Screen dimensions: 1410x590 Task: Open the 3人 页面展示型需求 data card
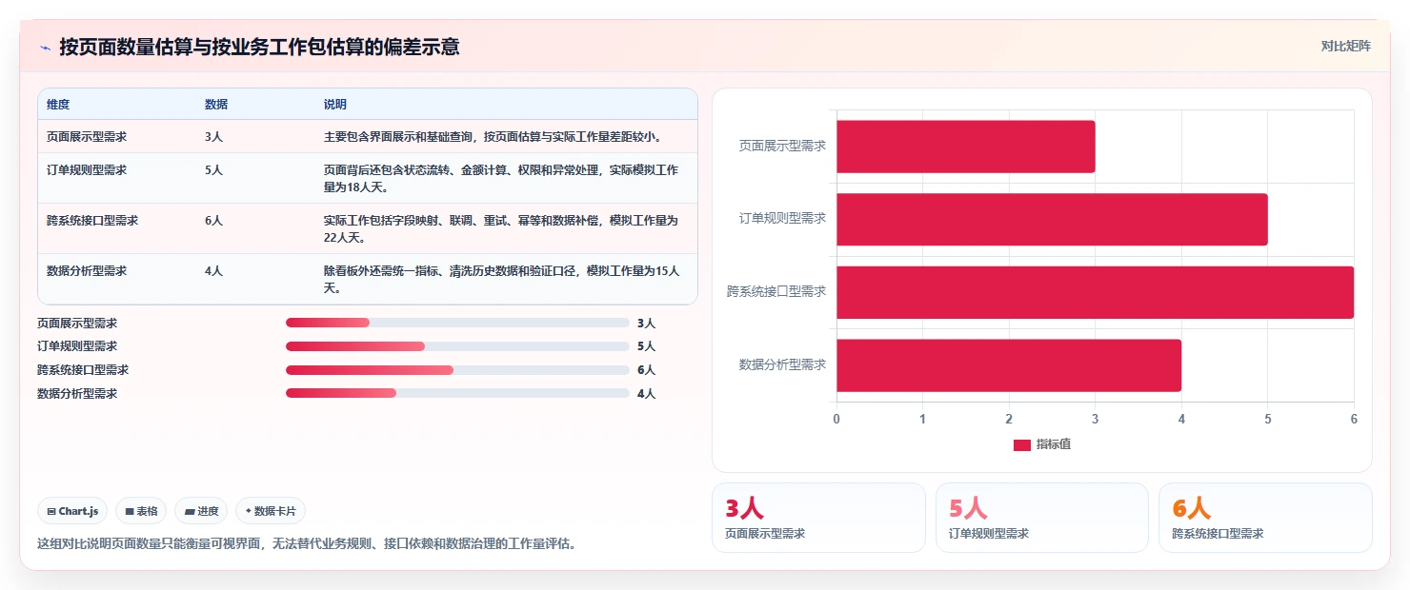[x=818, y=518]
